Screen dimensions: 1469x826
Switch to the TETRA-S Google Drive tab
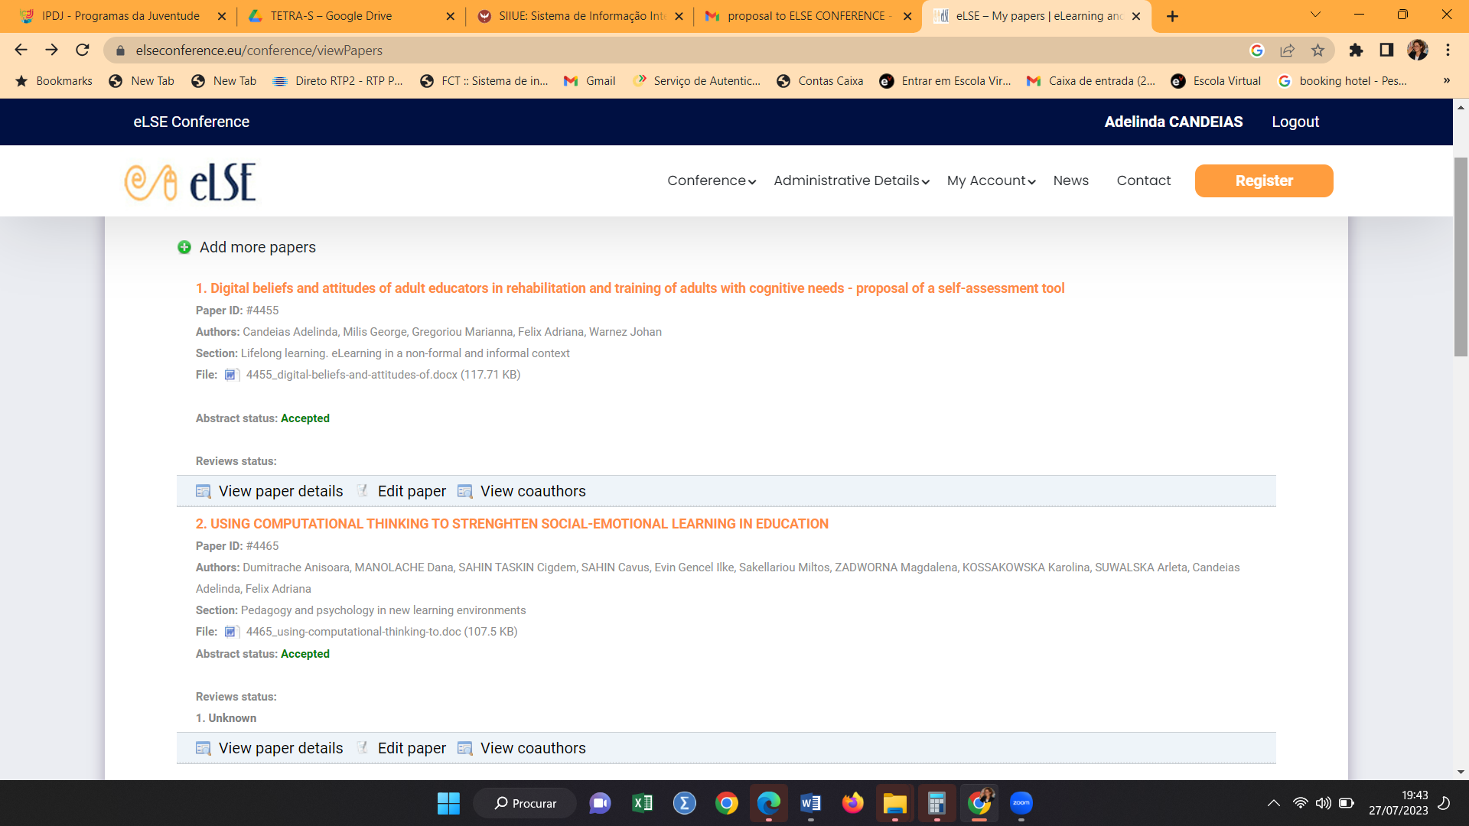331,16
